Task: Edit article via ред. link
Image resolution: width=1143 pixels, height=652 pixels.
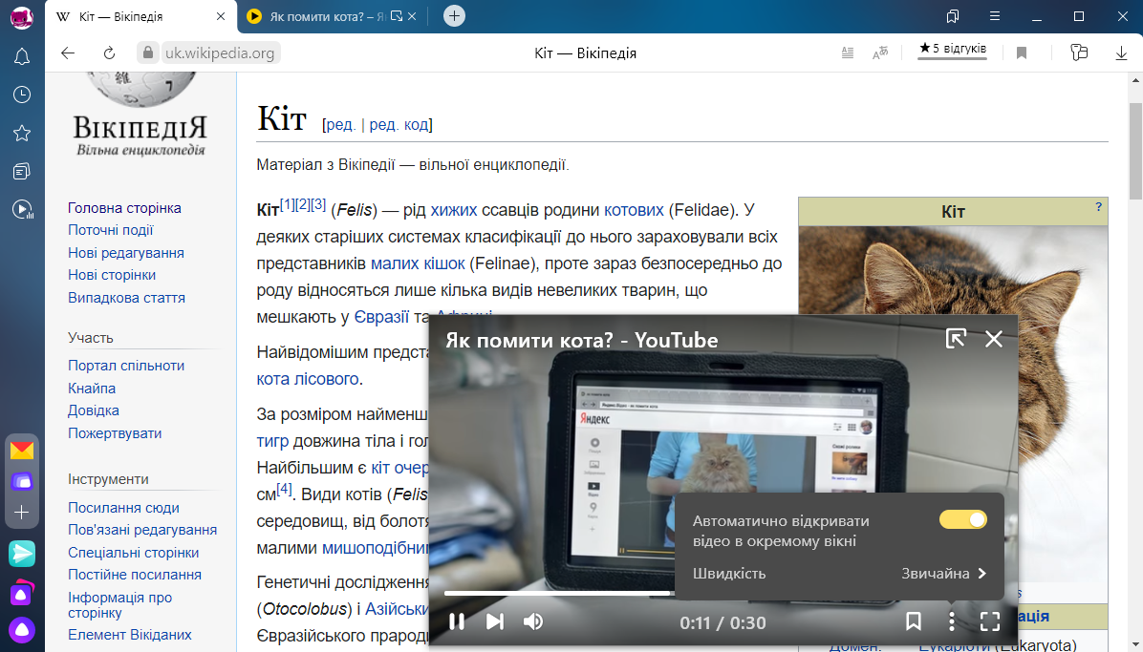Action: point(341,124)
